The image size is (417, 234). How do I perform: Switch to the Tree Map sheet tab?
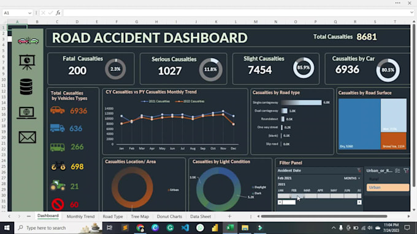coord(140,216)
